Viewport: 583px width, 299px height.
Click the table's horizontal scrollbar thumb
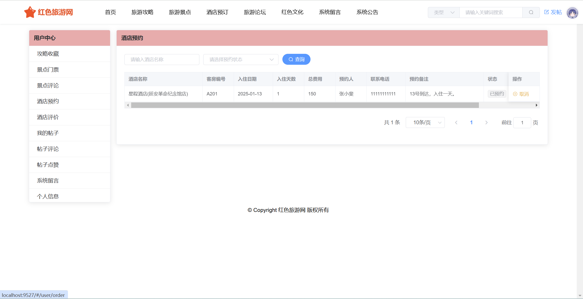(305, 105)
